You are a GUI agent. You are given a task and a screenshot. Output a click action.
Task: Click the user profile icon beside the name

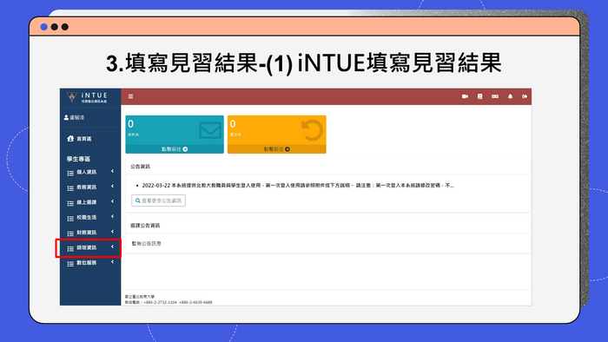(x=66, y=117)
